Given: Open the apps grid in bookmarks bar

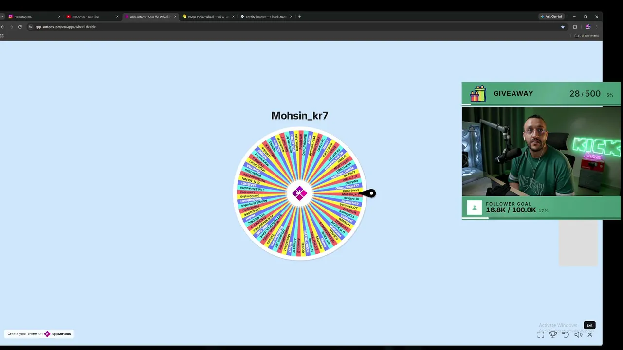Looking at the screenshot, I should pyautogui.click(x=2, y=35).
